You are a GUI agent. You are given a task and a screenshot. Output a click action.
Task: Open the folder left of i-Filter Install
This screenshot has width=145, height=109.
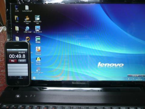point(17,29)
